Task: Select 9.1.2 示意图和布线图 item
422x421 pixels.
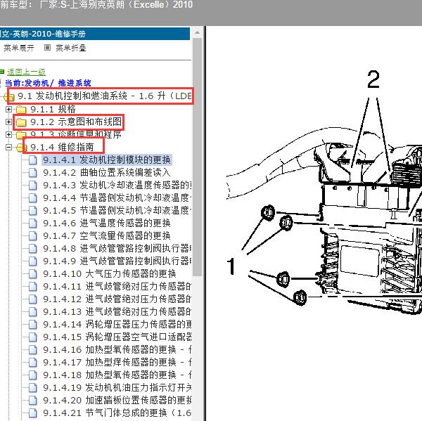Action: tap(76, 122)
